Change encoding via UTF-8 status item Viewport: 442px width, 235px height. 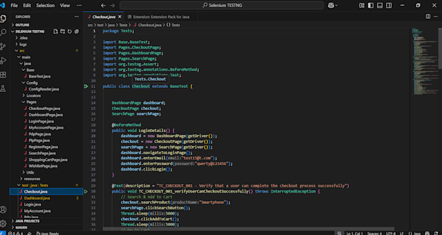click(391, 233)
